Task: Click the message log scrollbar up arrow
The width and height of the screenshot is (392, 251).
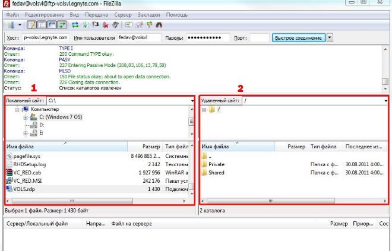Action: pyautogui.click(x=385, y=49)
